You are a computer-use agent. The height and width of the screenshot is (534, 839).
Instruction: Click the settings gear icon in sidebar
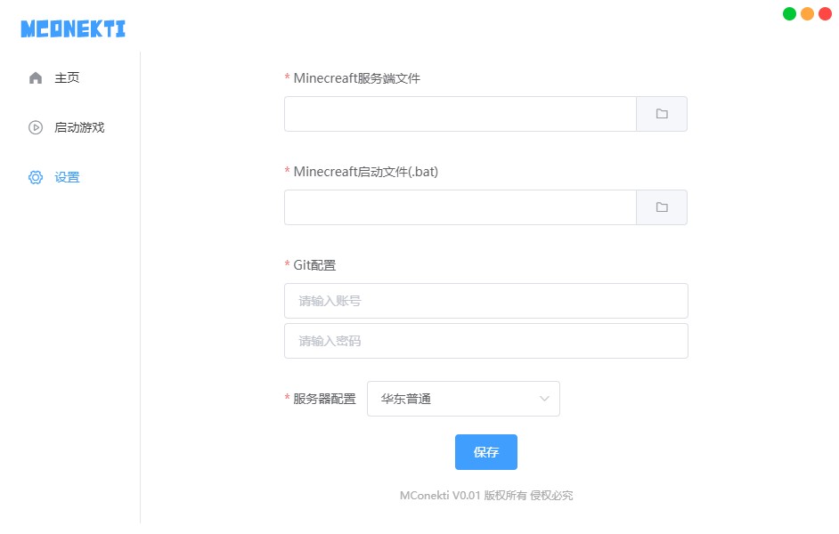tap(36, 177)
